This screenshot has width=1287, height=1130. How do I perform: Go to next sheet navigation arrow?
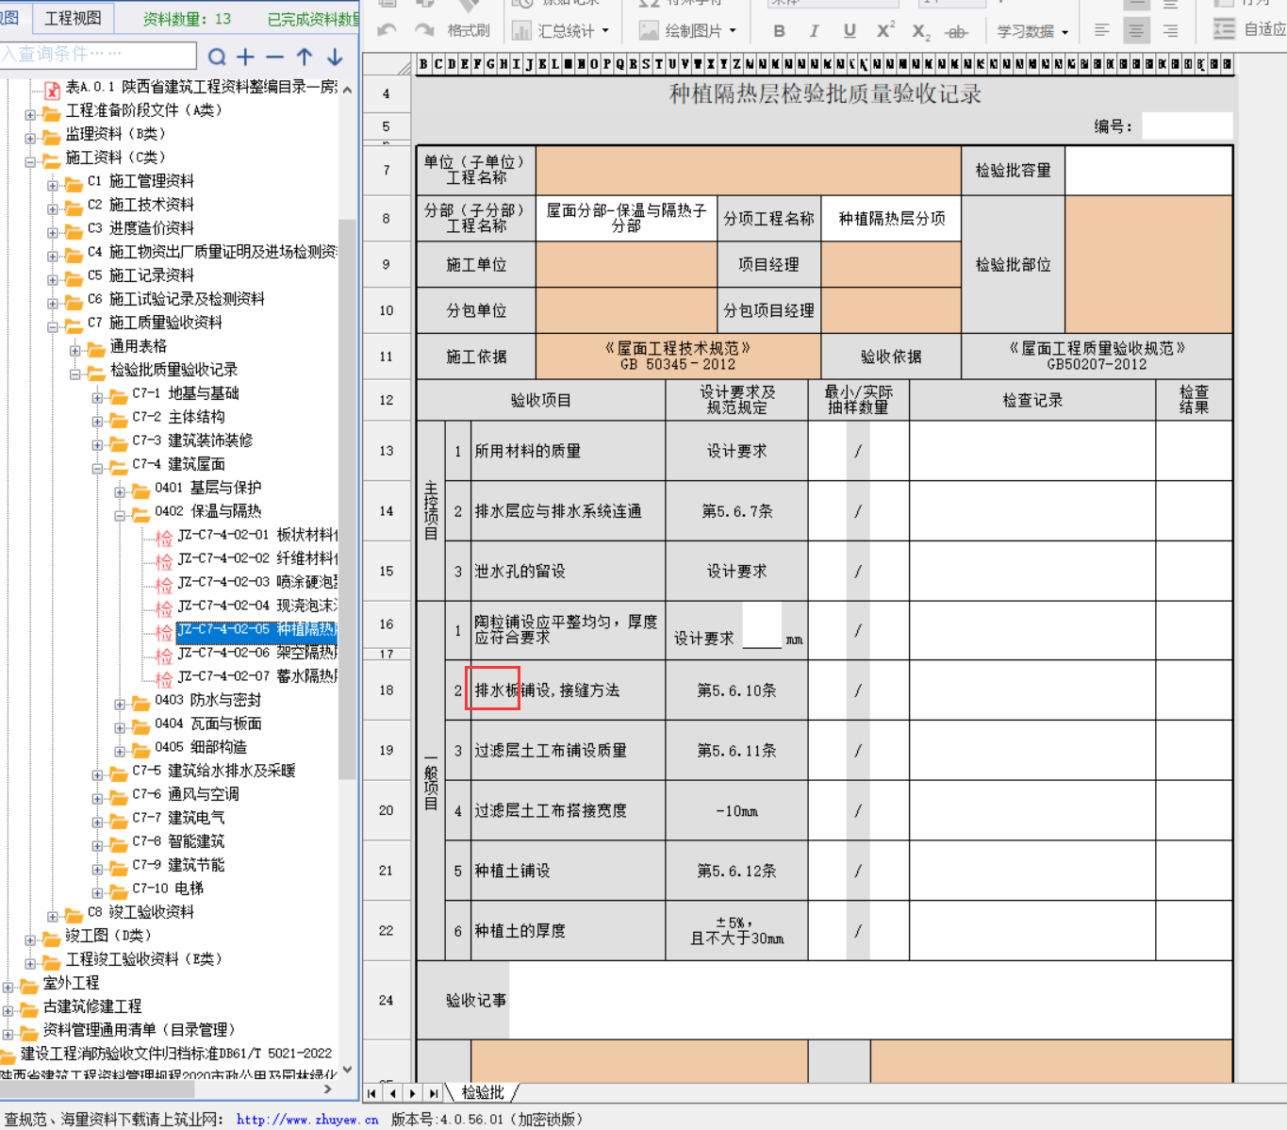click(412, 1093)
